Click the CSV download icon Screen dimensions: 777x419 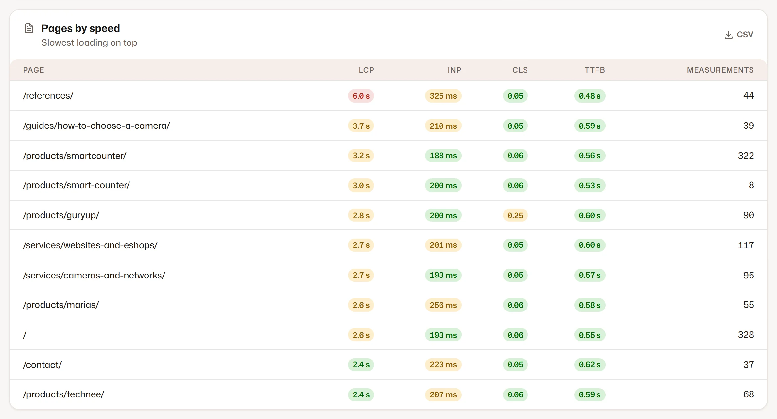pyautogui.click(x=728, y=35)
